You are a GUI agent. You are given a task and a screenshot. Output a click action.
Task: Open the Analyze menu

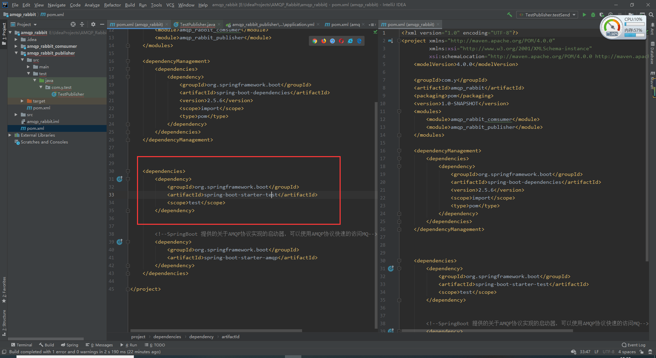pyautogui.click(x=92, y=5)
